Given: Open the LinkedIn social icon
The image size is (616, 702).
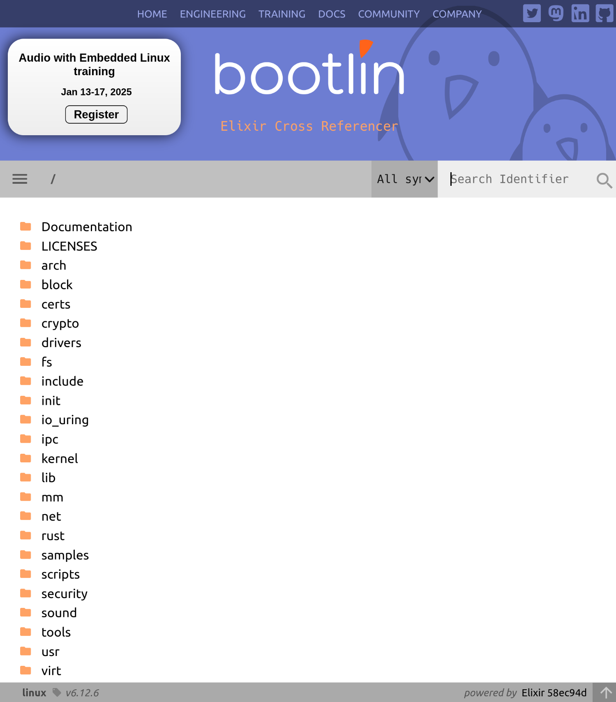Looking at the screenshot, I should tap(580, 13).
